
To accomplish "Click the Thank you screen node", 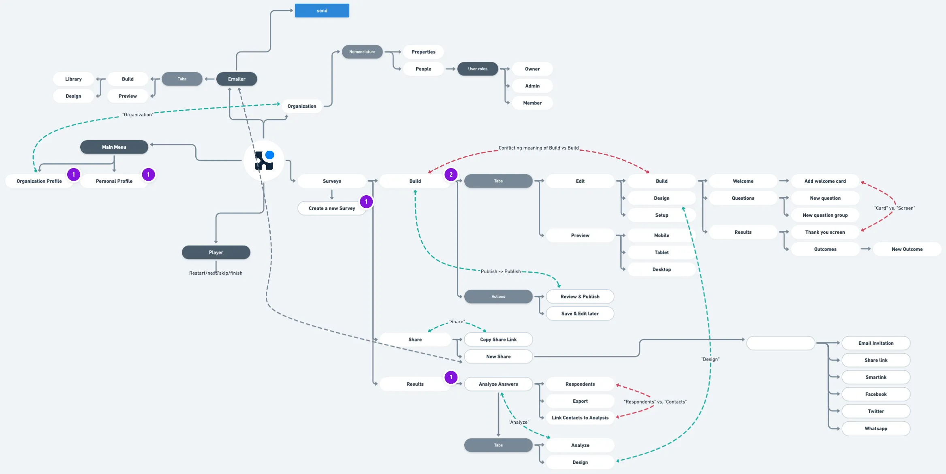I will [825, 232].
